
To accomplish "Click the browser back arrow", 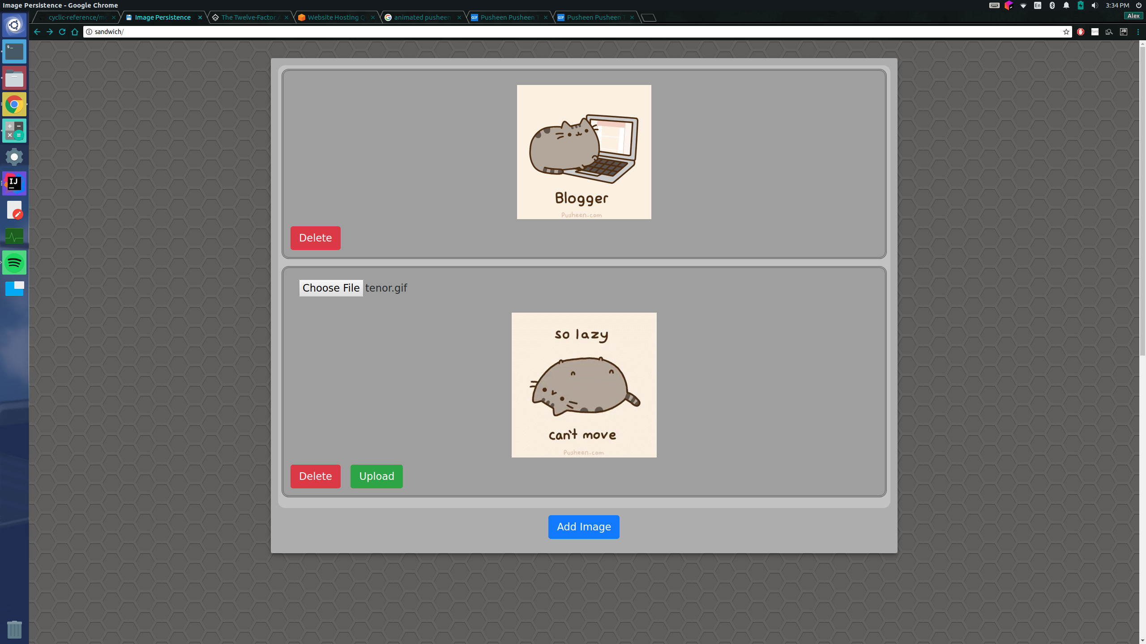I will (x=37, y=32).
